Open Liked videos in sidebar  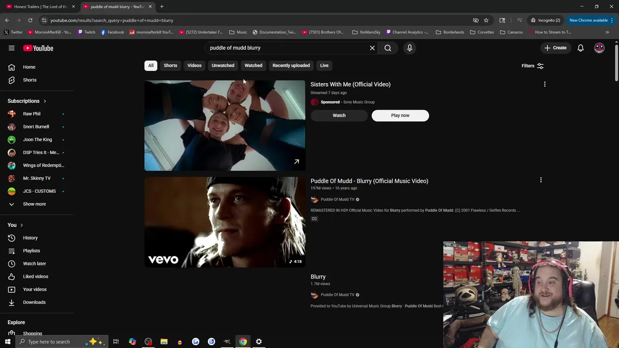point(35,276)
